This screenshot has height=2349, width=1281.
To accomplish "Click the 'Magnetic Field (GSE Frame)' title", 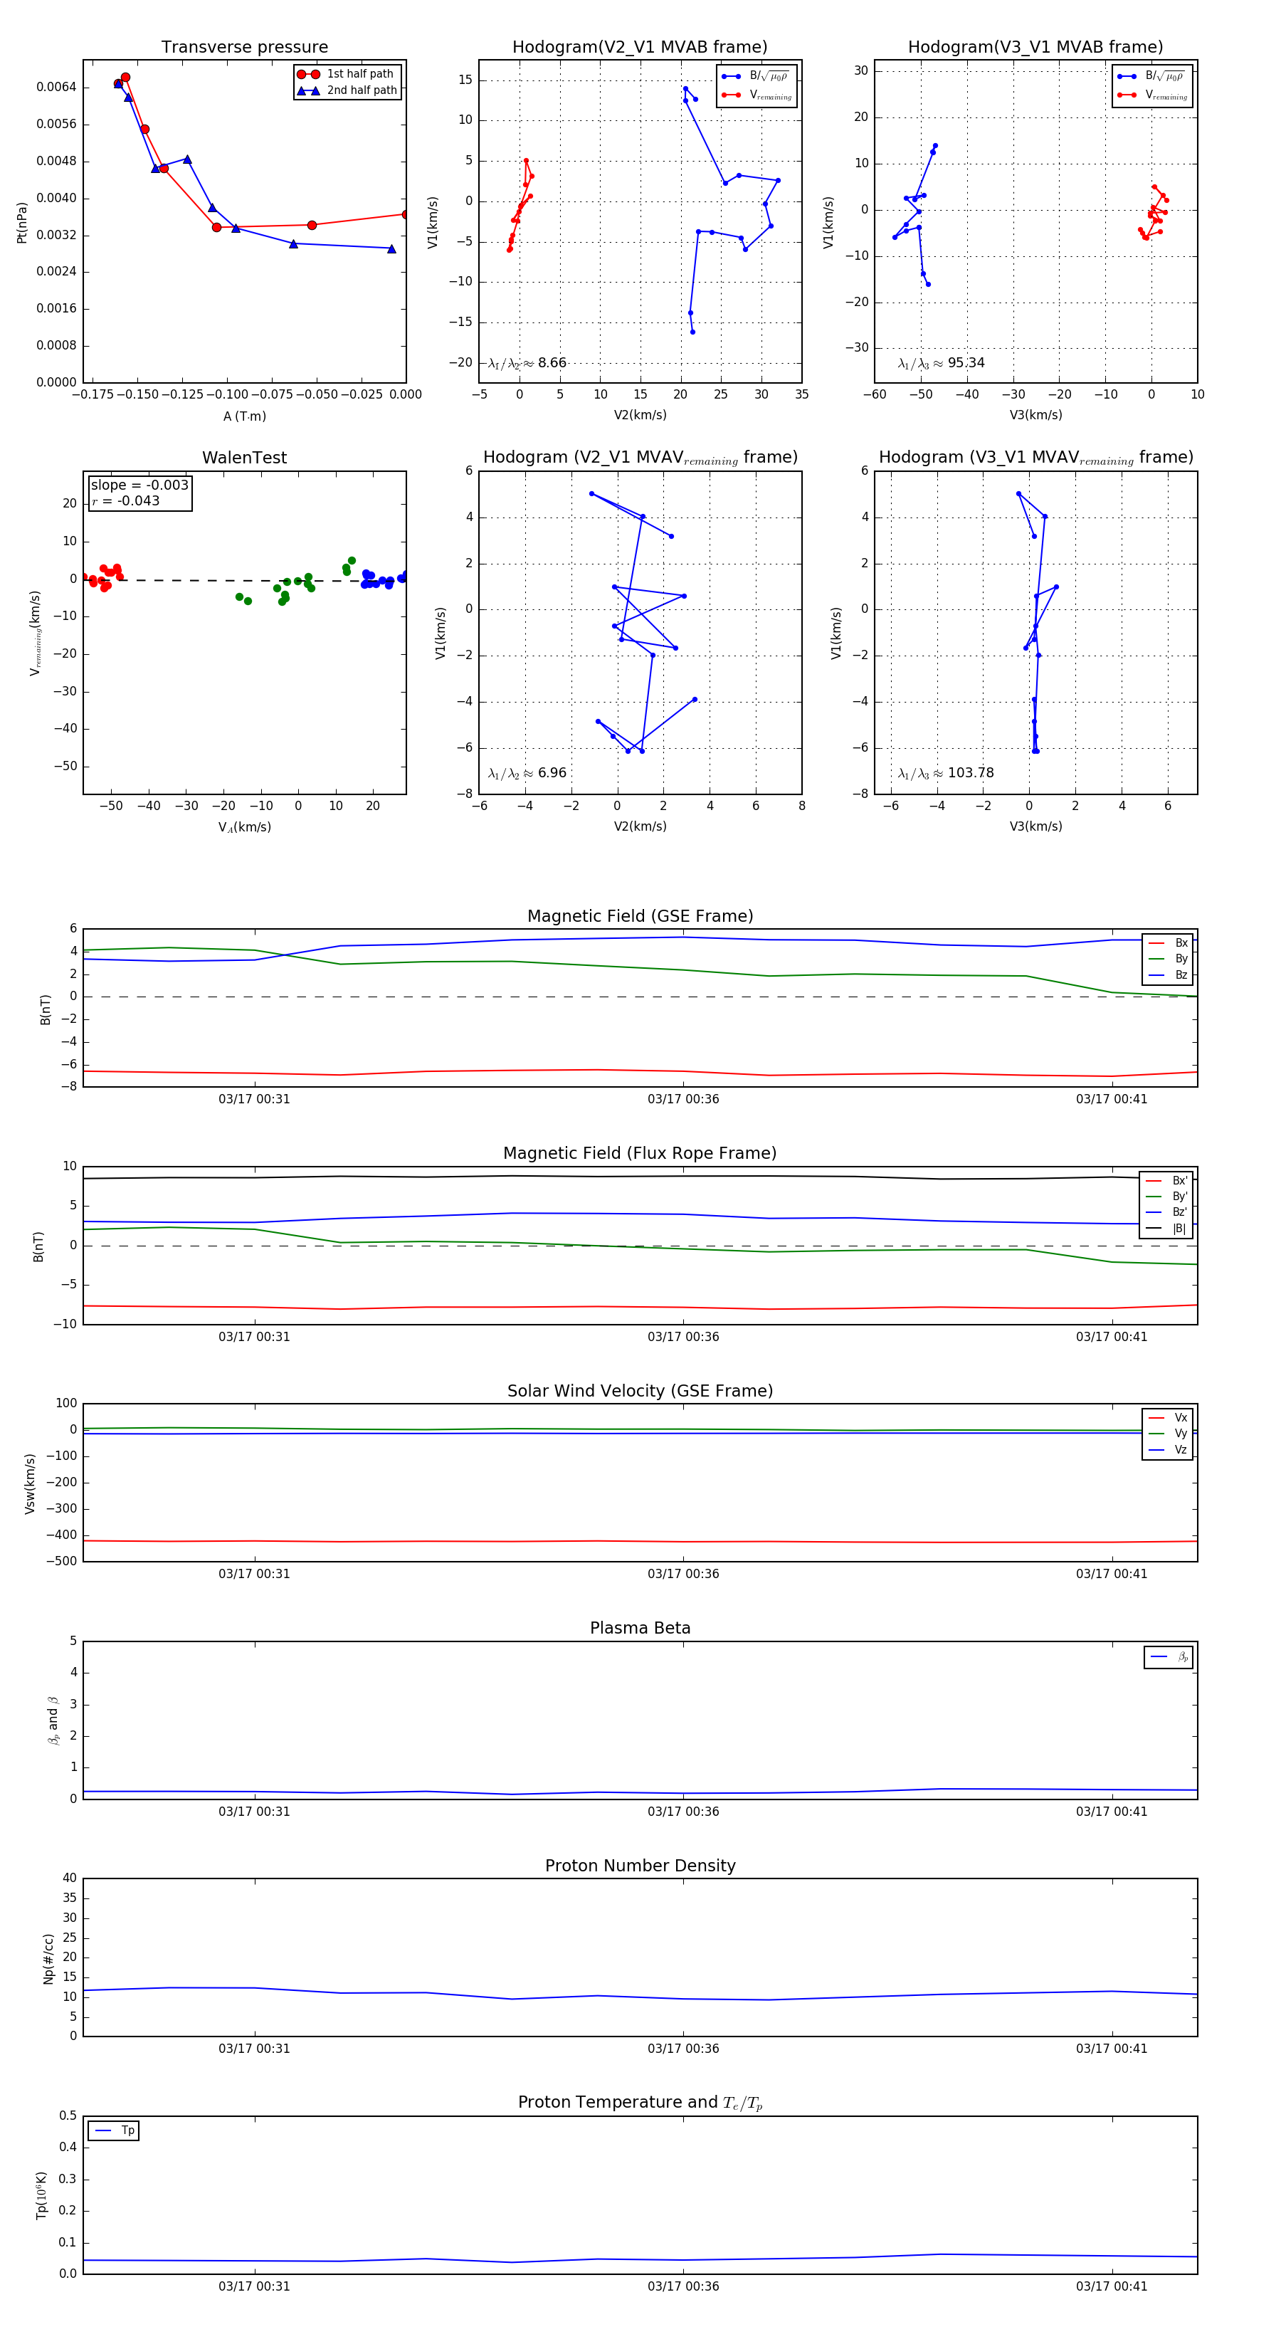I will tap(640, 916).
